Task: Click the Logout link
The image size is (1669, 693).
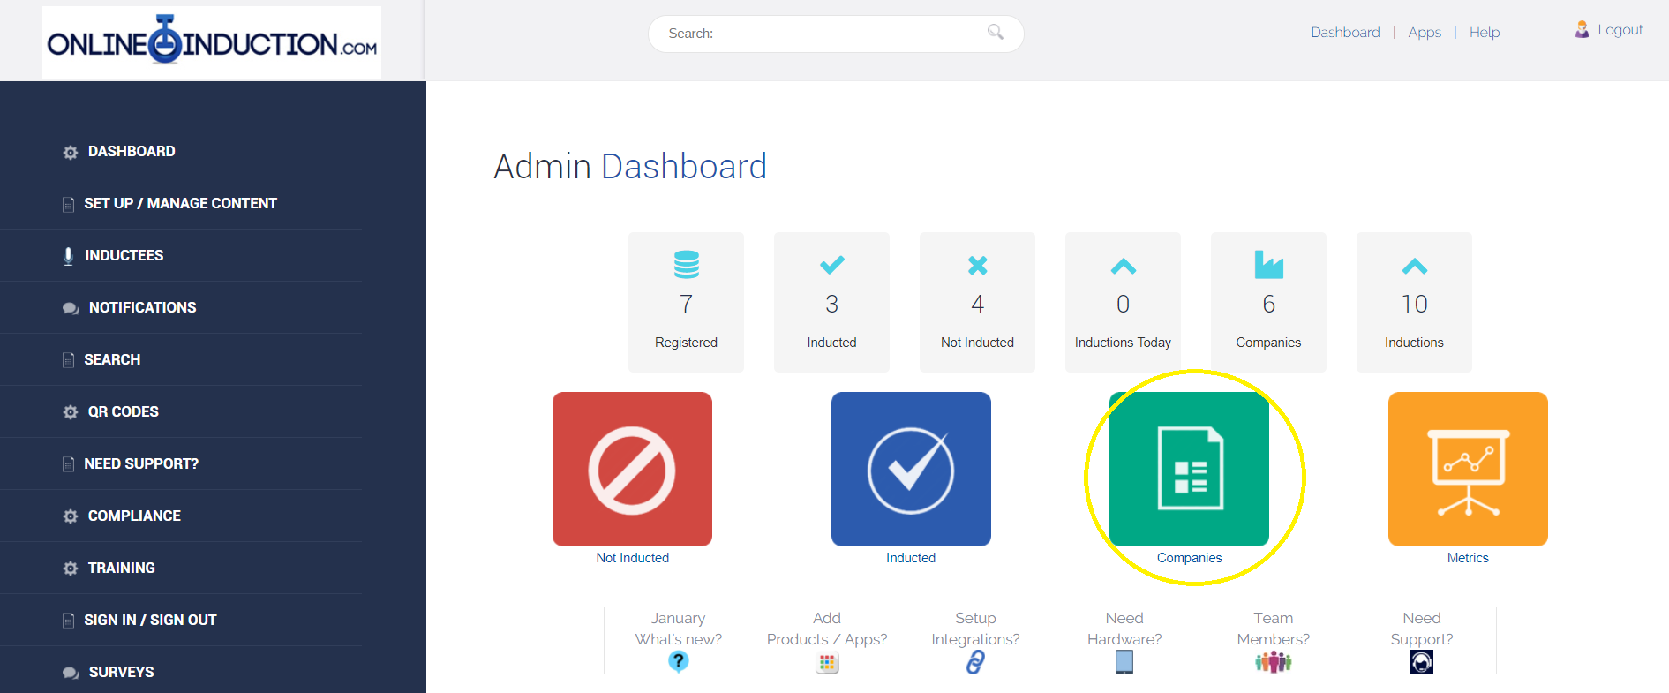Action: pyautogui.click(x=1620, y=29)
